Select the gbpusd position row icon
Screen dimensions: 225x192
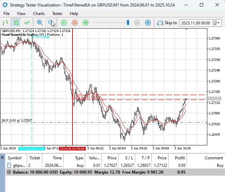(9, 165)
